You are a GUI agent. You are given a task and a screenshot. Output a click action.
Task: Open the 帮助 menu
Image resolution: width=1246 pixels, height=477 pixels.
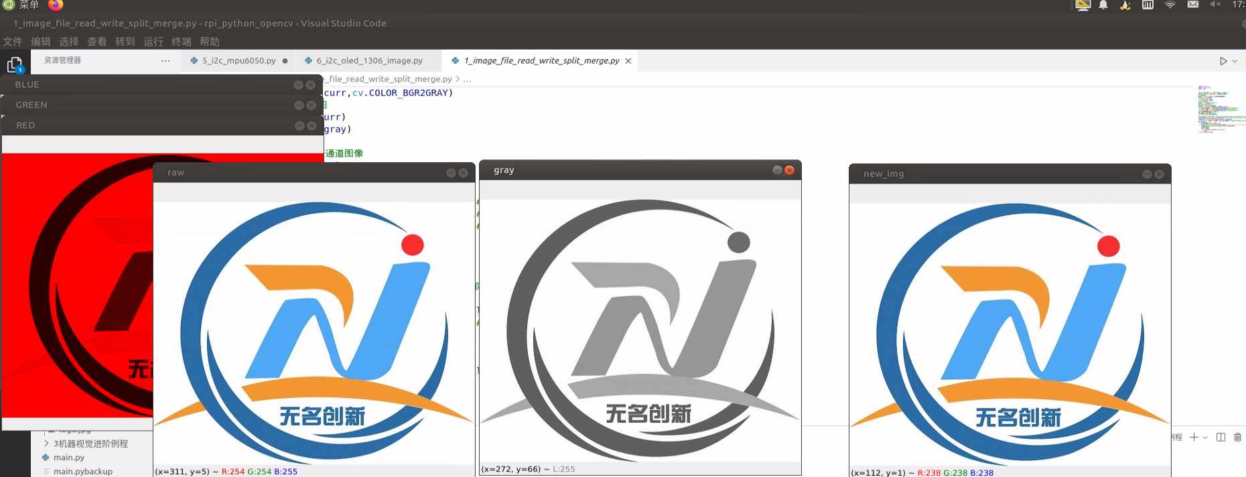point(210,42)
